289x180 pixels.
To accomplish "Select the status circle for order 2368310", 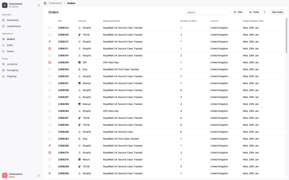I will click(x=50, y=55).
